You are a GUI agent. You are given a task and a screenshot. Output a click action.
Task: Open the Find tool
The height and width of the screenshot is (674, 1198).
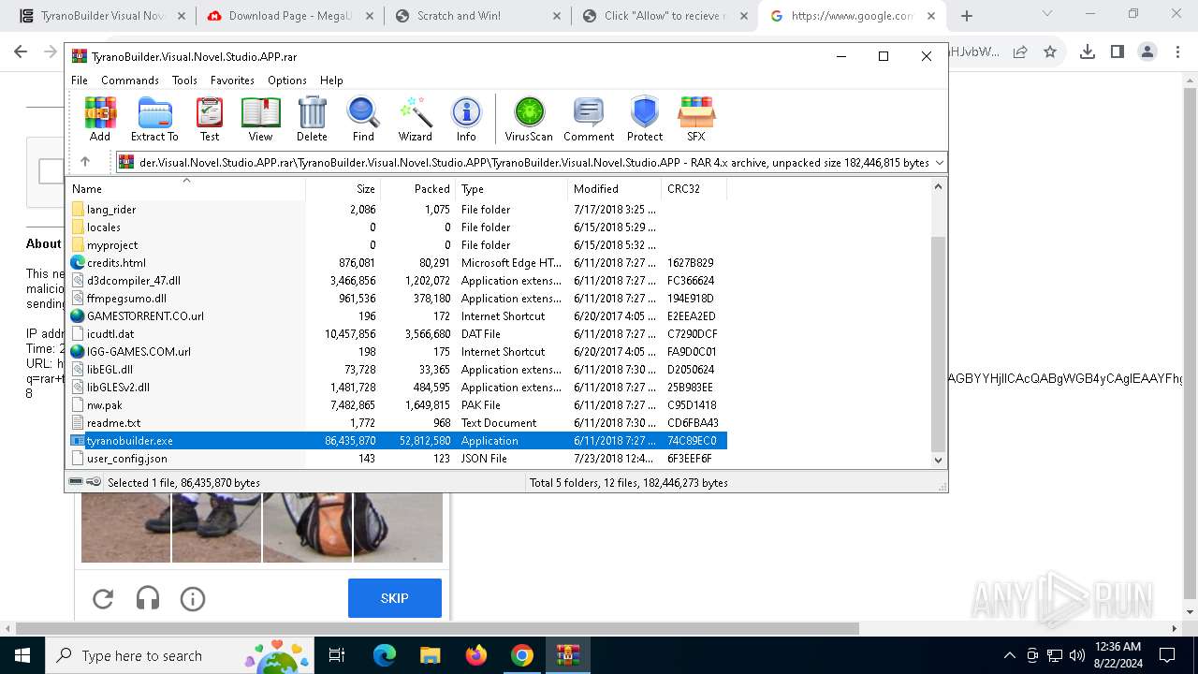pos(363,119)
